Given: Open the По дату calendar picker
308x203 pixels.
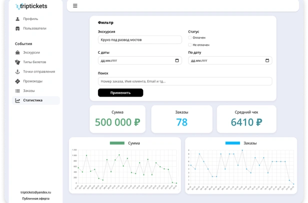Looking at the screenshot, I should pos(267,61).
